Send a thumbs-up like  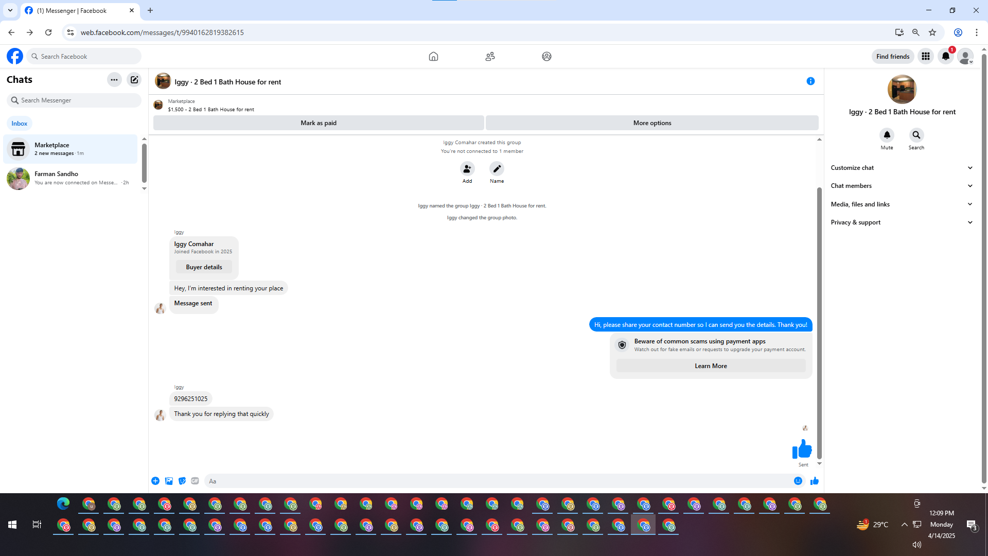(814, 481)
